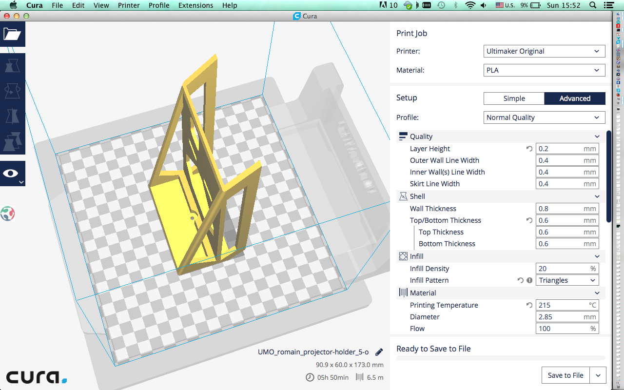The height and width of the screenshot is (390, 624).
Task: Open the view mode eye menu
Action: tap(12, 174)
